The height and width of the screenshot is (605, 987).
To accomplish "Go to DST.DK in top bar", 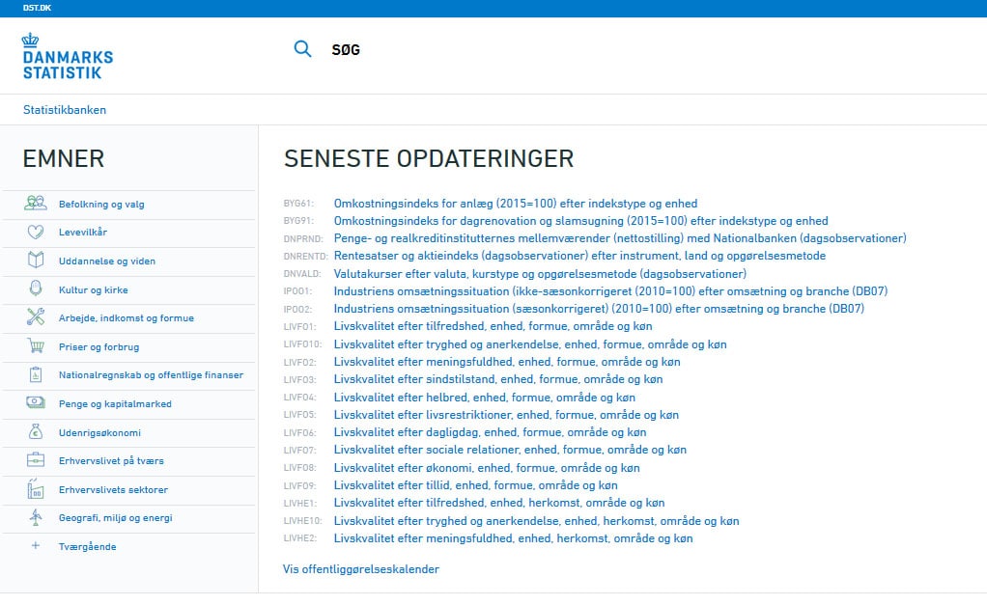I will click(37, 8).
